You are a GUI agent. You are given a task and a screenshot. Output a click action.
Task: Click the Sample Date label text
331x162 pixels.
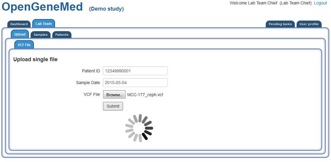[88, 83]
